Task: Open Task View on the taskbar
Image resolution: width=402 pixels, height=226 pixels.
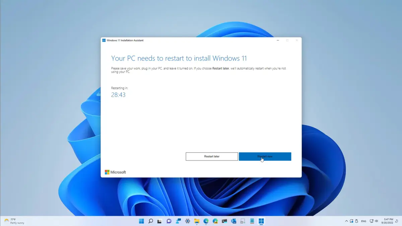Action: (x=160, y=221)
